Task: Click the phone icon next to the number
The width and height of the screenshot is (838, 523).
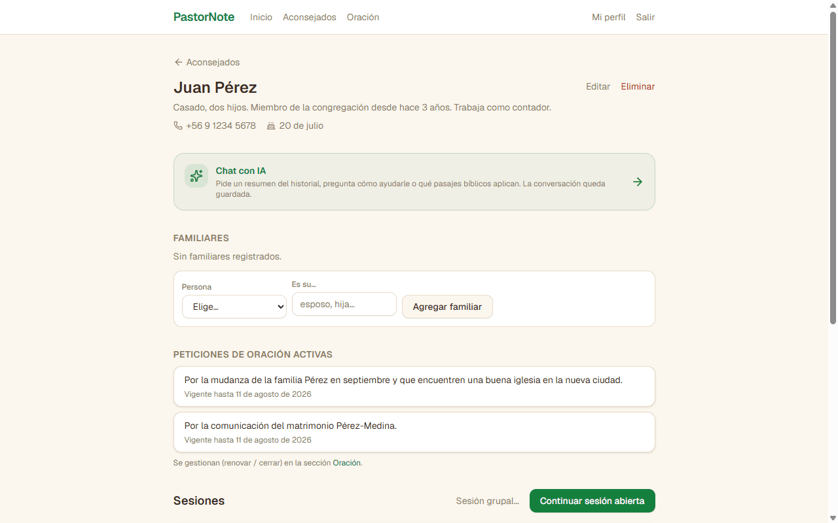Action: [x=178, y=126]
